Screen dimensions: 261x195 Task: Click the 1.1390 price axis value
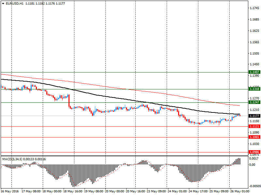(x=254, y=75)
